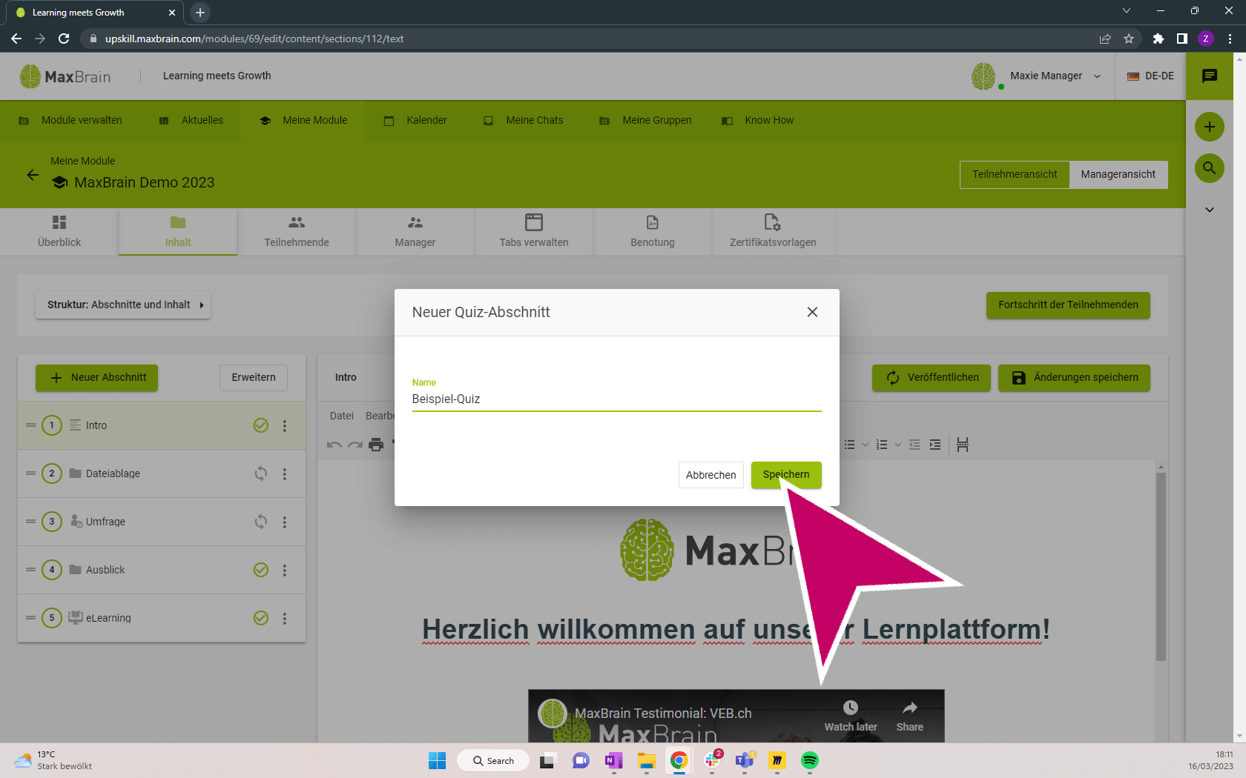Viewport: 1246px width, 778px height.
Task: Open the DE-DE language selector
Action: click(1150, 76)
